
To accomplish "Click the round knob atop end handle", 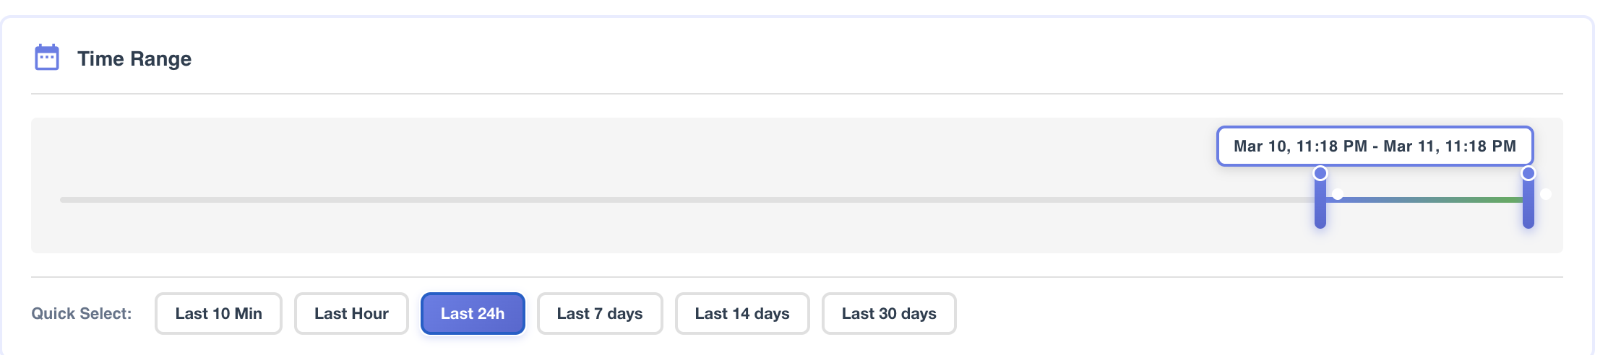I will tap(1529, 173).
